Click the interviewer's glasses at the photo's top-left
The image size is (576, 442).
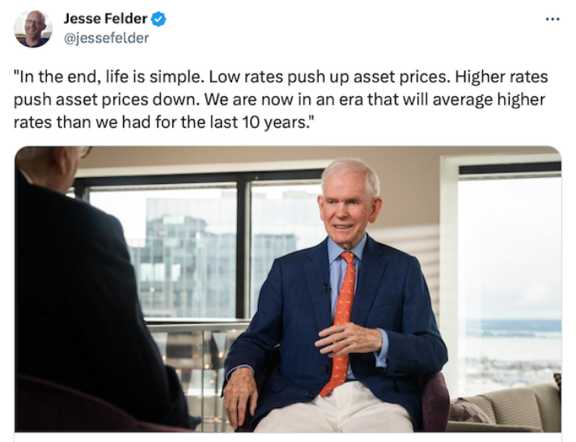pyautogui.click(x=85, y=151)
